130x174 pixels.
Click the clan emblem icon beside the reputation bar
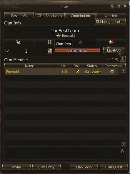point(49,50)
